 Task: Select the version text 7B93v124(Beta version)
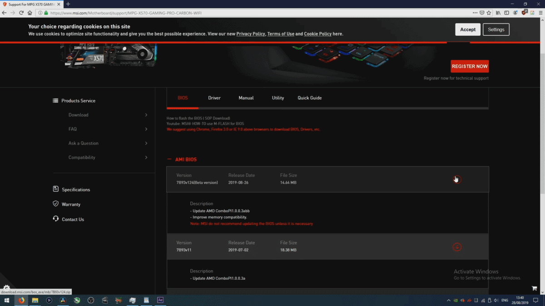pos(197,183)
